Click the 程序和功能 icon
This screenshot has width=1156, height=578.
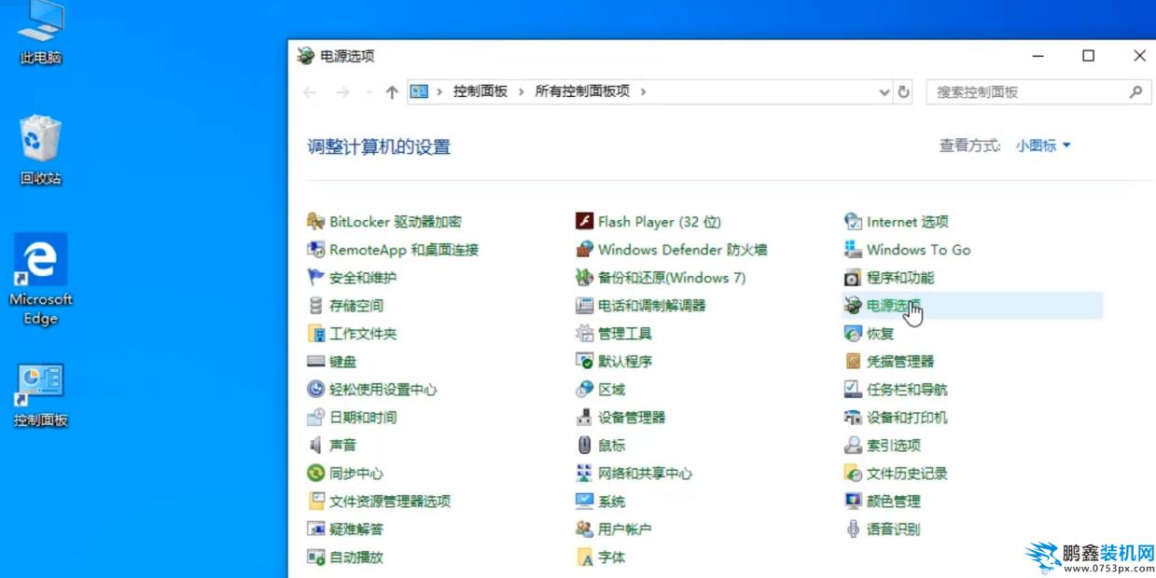coord(853,278)
